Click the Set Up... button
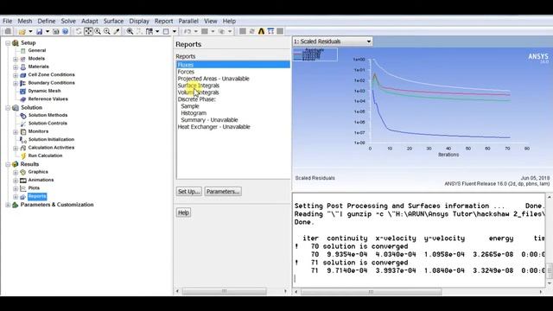This screenshot has height=311, width=553. [x=189, y=192]
